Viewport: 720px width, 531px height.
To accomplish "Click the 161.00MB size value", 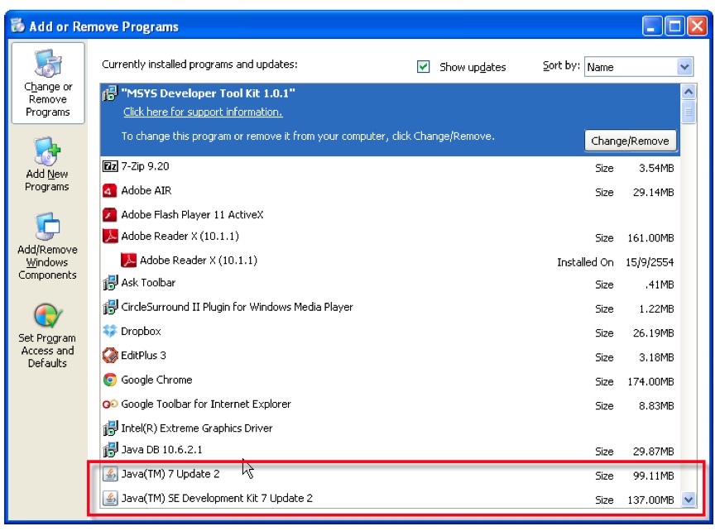I will (650, 237).
